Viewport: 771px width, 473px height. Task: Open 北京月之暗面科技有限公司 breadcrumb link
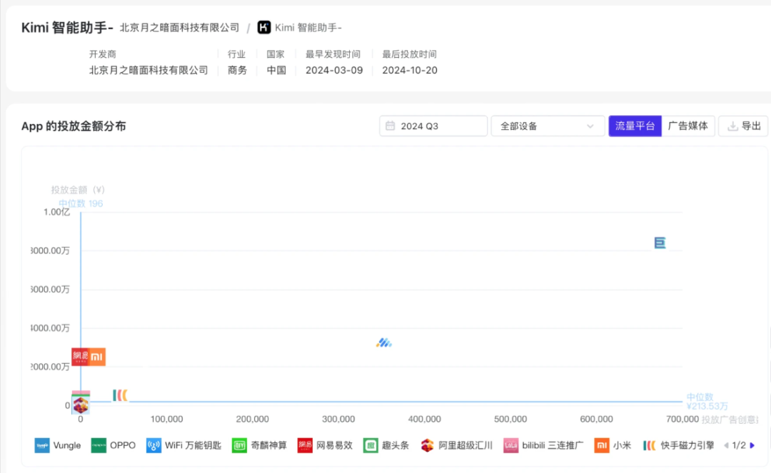[179, 28]
